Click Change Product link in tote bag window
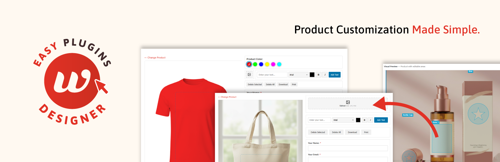The image size is (500, 162). (227, 97)
